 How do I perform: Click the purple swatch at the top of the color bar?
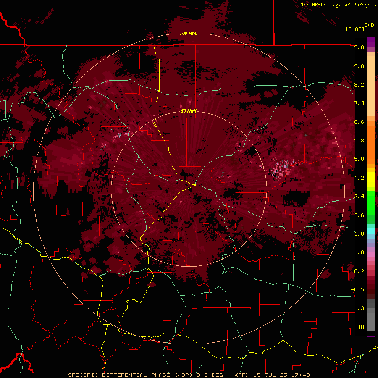point(371,42)
